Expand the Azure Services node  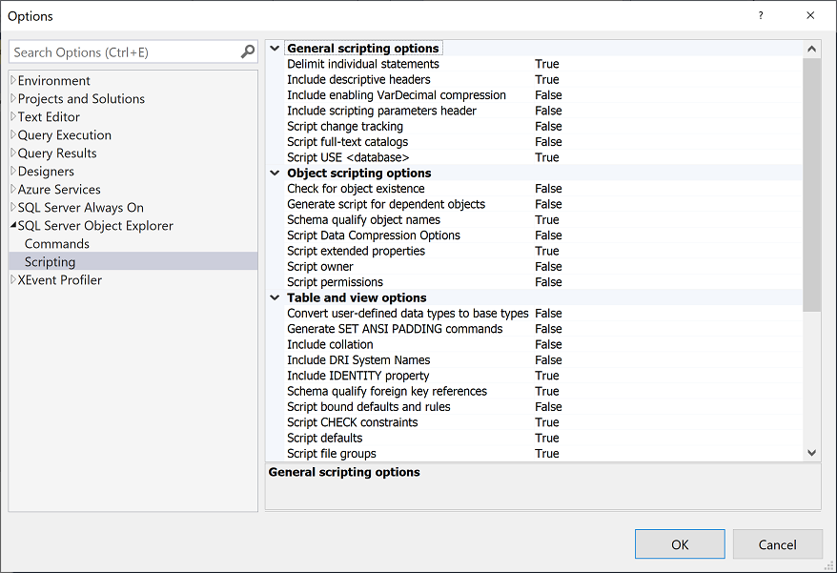[x=13, y=189]
